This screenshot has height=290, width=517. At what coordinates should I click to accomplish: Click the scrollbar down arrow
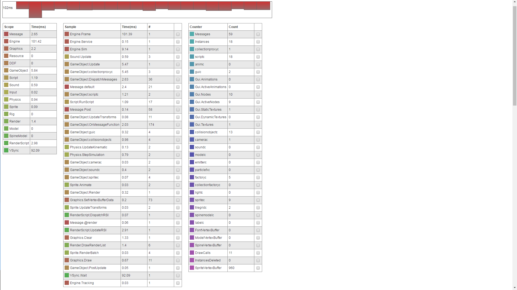click(515, 288)
